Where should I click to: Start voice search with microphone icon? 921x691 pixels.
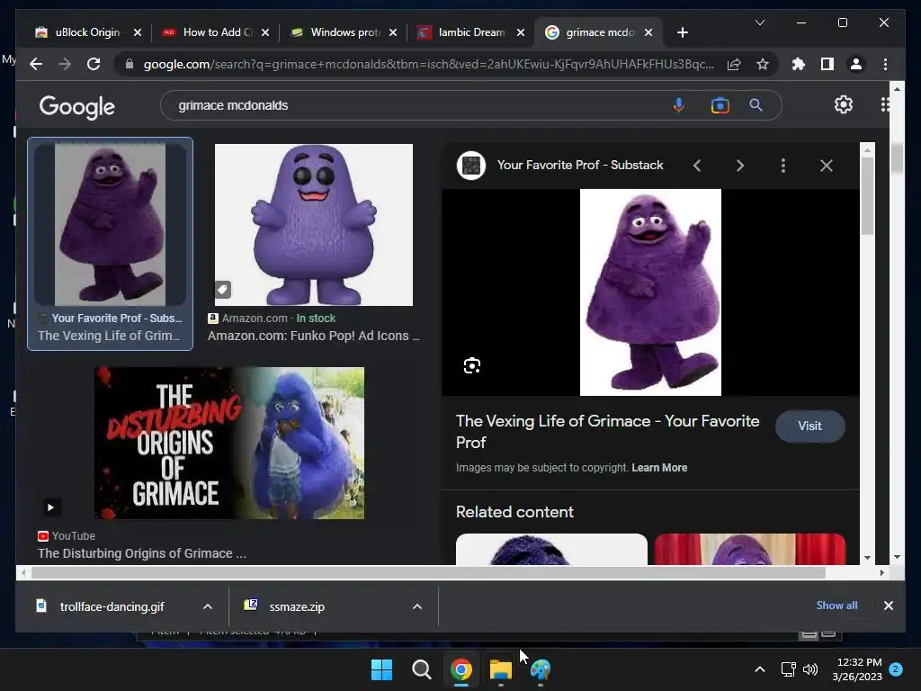coord(678,105)
